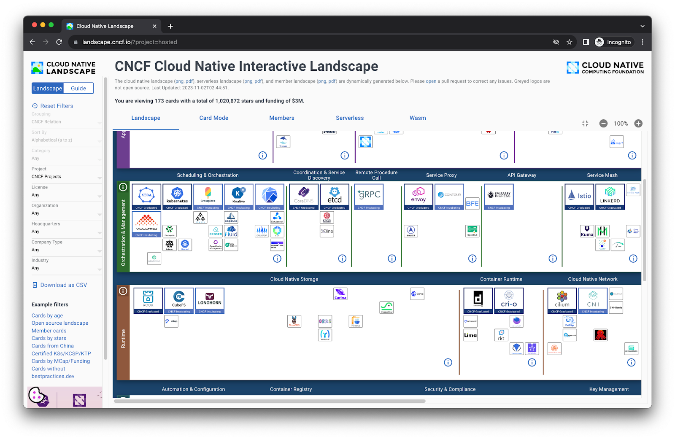
Task: Open the Kuma project card
Action: point(587,231)
